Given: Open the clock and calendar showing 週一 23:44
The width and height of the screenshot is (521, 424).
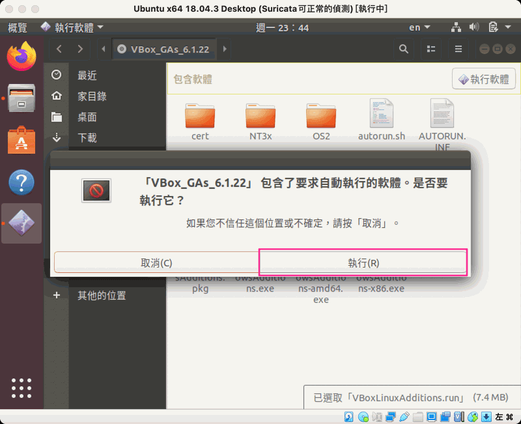Looking at the screenshot, I should tap(282, 27).
